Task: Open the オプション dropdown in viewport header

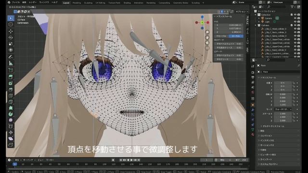Action: click(242, 12)
